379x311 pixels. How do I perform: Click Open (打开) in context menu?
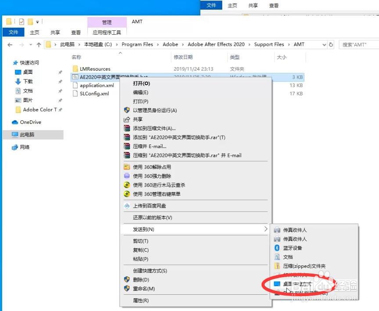coord(141,83)
